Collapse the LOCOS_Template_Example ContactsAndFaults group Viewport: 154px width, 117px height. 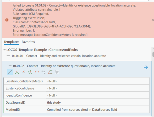tap(4, 50)
